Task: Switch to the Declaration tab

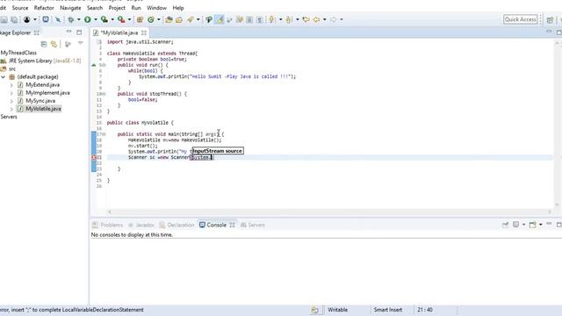Action: click(x=177, y=225)
